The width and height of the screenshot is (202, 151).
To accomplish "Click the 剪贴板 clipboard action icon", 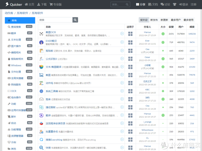I will pyautogui.click(x=41, y=51).
